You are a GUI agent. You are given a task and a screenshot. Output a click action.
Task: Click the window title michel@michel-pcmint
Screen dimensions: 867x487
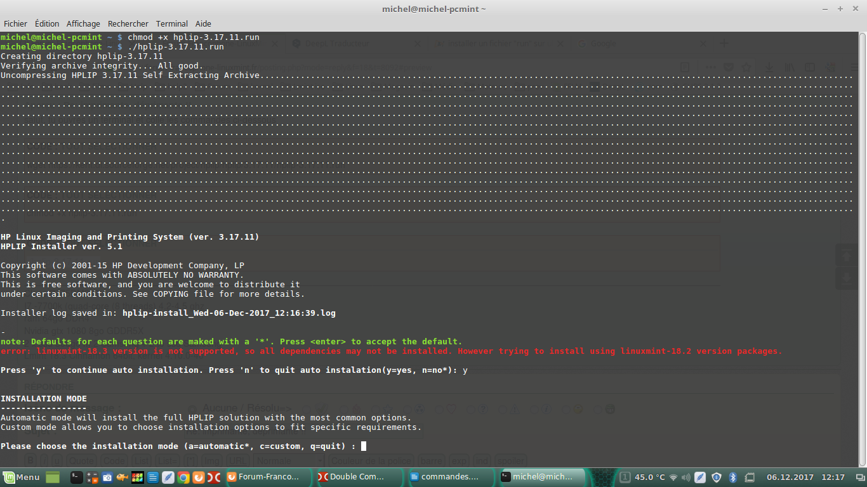click(x=434, y=9)
